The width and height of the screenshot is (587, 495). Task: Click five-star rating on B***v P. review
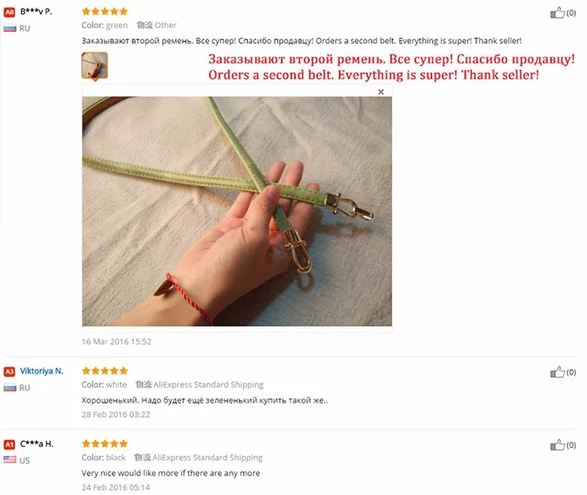[x=105, y=11]
